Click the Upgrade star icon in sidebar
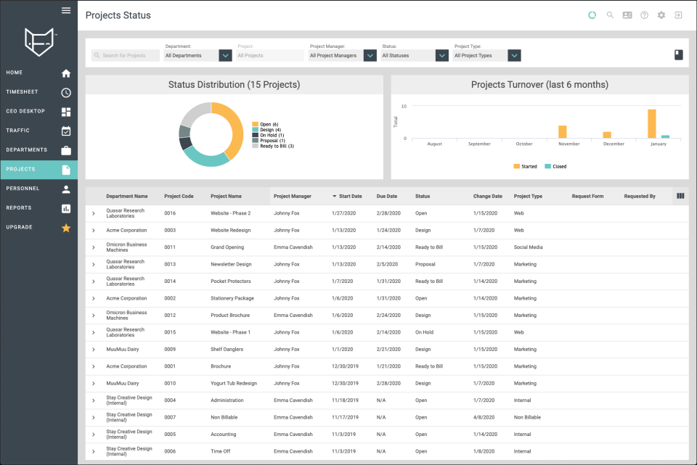The image size is (697, 465). [x=66, y=227]
